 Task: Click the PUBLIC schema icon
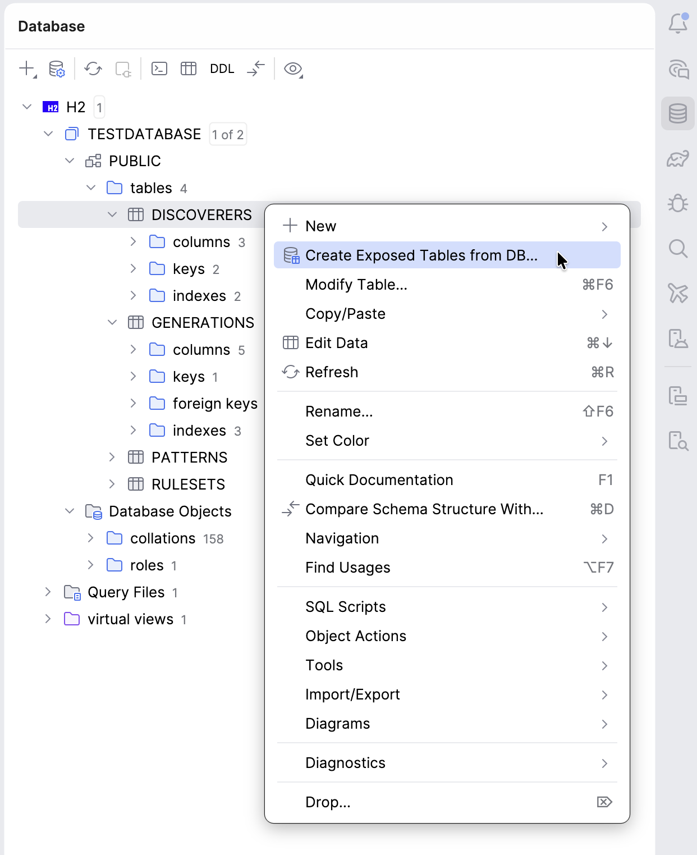pos(93,161)
